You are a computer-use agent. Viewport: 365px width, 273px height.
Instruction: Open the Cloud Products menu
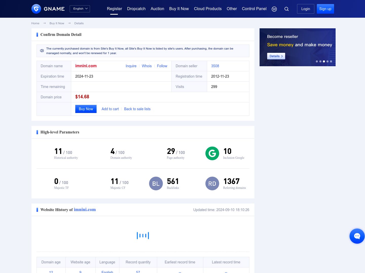point(208,9)
